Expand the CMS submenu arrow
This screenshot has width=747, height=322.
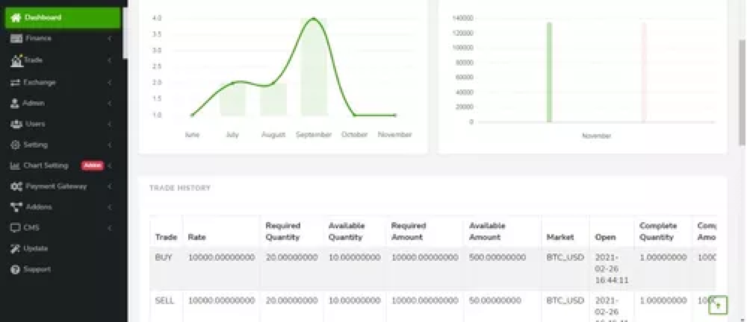(x=110, y=228)
